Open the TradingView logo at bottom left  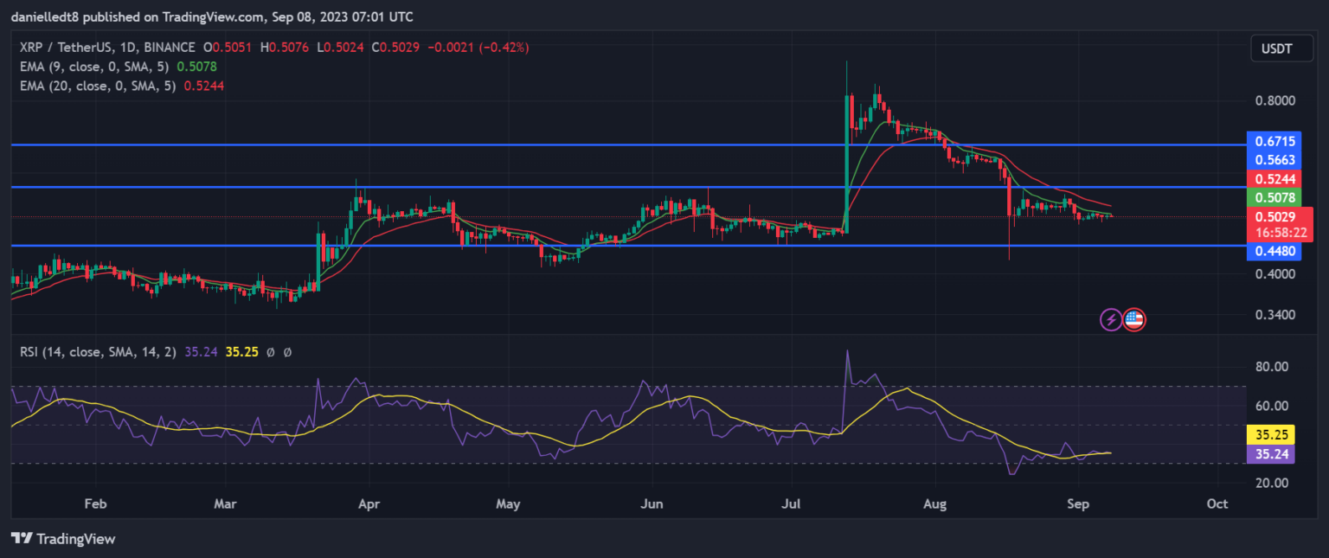click(x=63, y=538)
